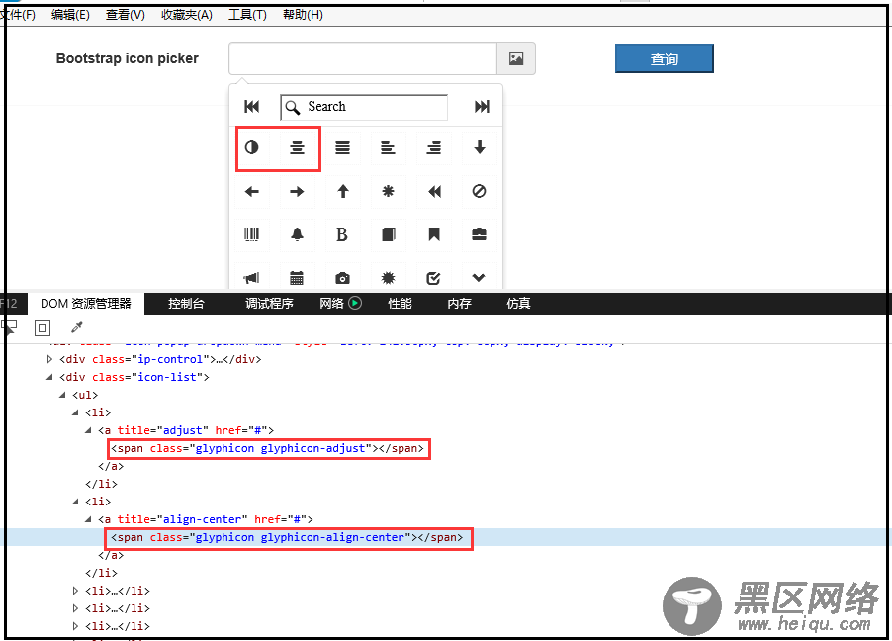Open icon picker with picture addon button

[x=516, y=58]
